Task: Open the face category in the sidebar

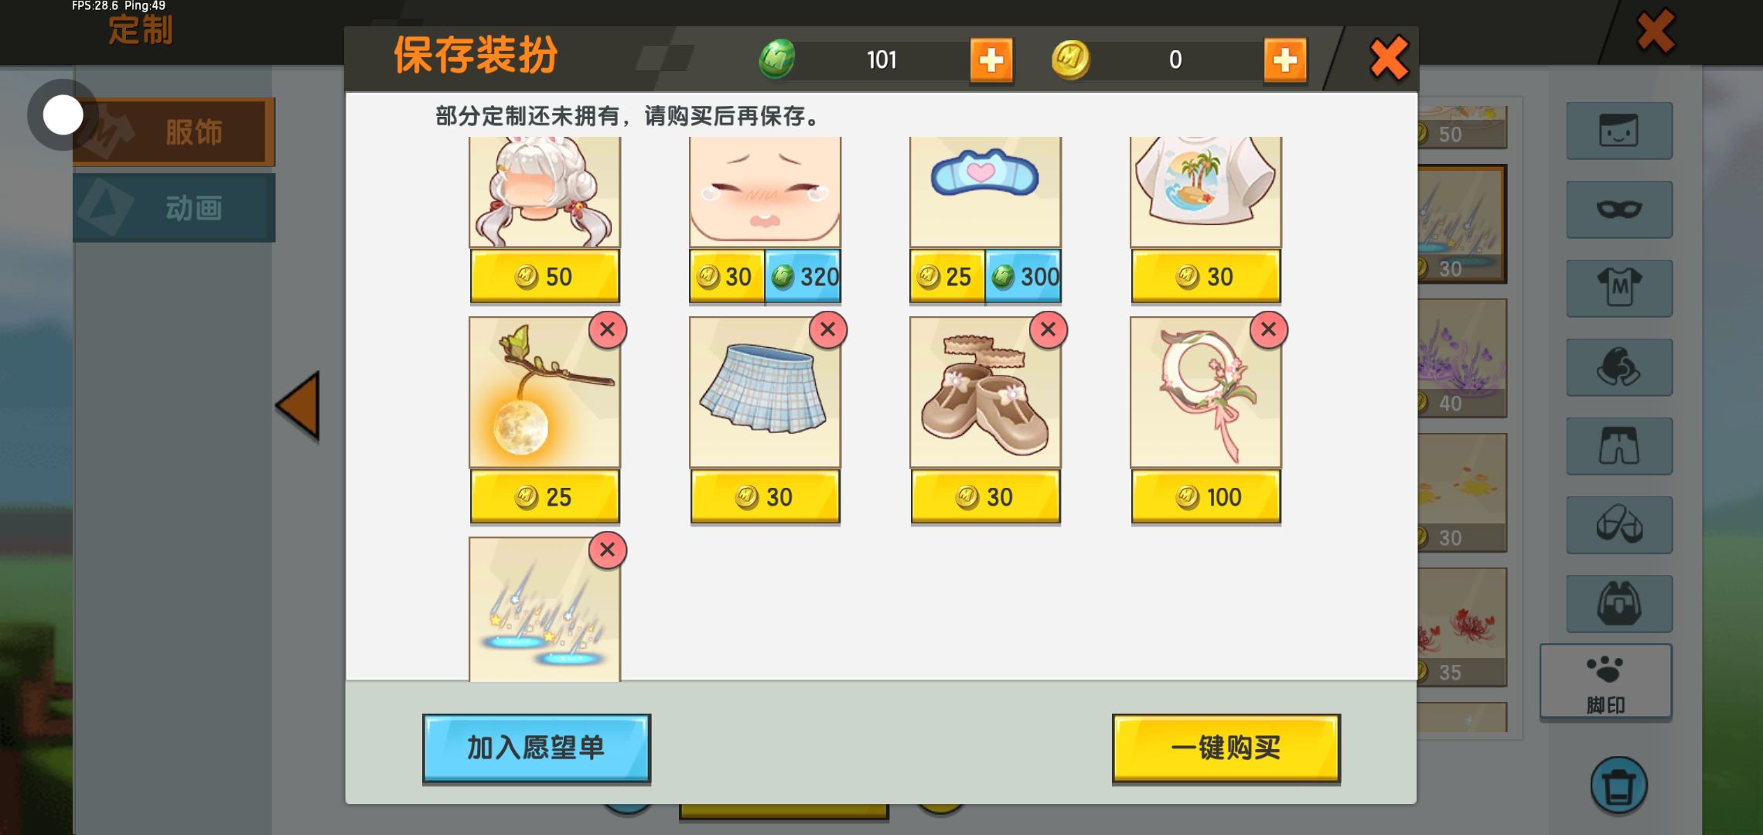Action: click(1619, 131)
